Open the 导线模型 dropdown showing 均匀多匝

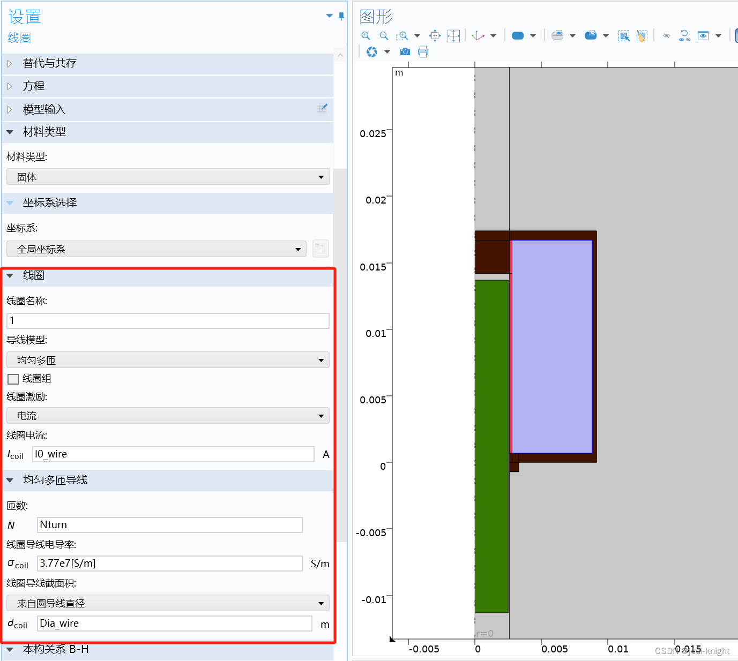(x=168, y=360)
